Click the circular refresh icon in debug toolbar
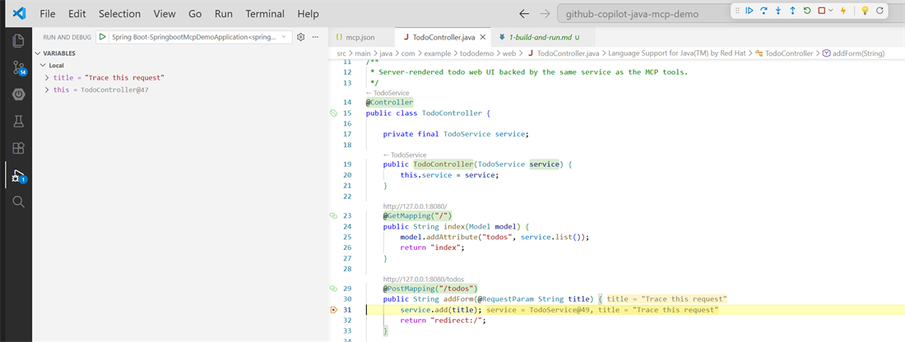Screen dimensions: 905x342 pyautogui.click(x=879, y=11)
